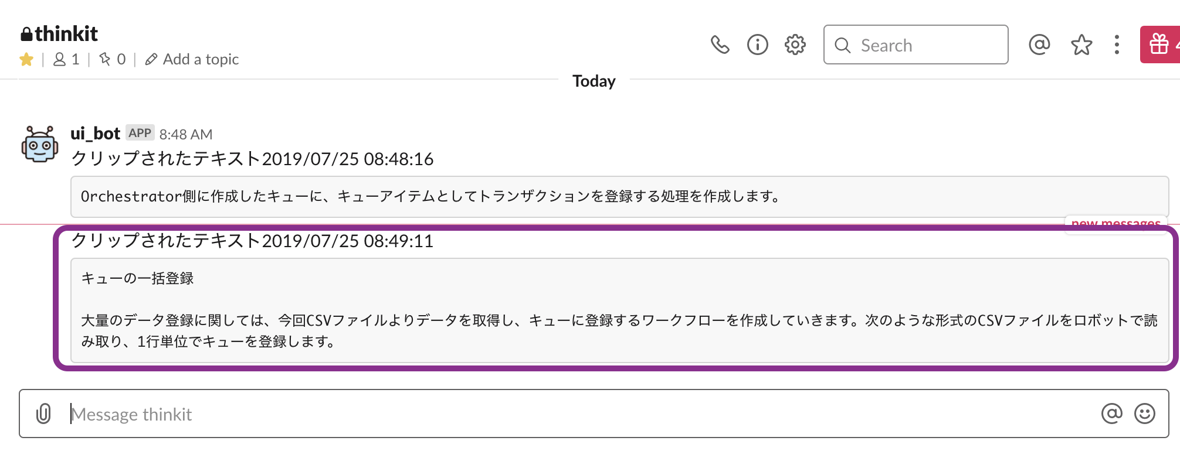1180x451 pixels.
Task: Open channel settings gear icon
Action: tap(795, 45)
